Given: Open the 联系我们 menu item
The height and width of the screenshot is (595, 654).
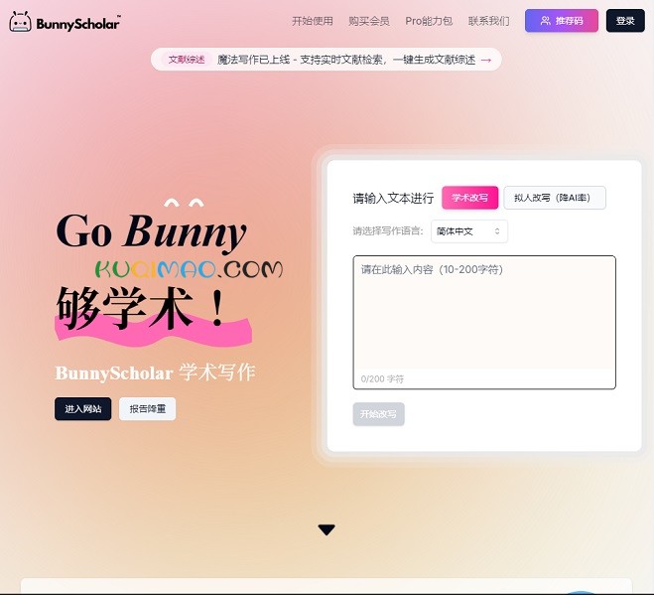Looking at the screenshot, I should 489,21.
